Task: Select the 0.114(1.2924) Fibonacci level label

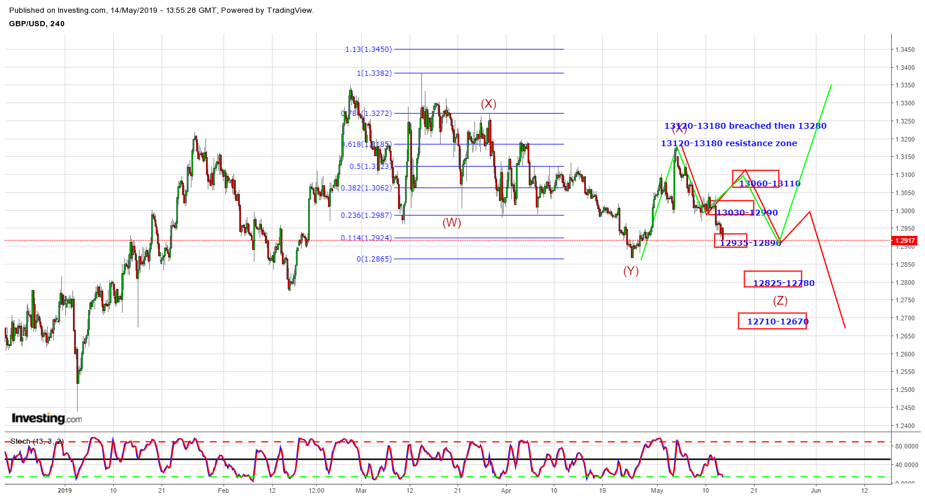Action: click(366, 238)
